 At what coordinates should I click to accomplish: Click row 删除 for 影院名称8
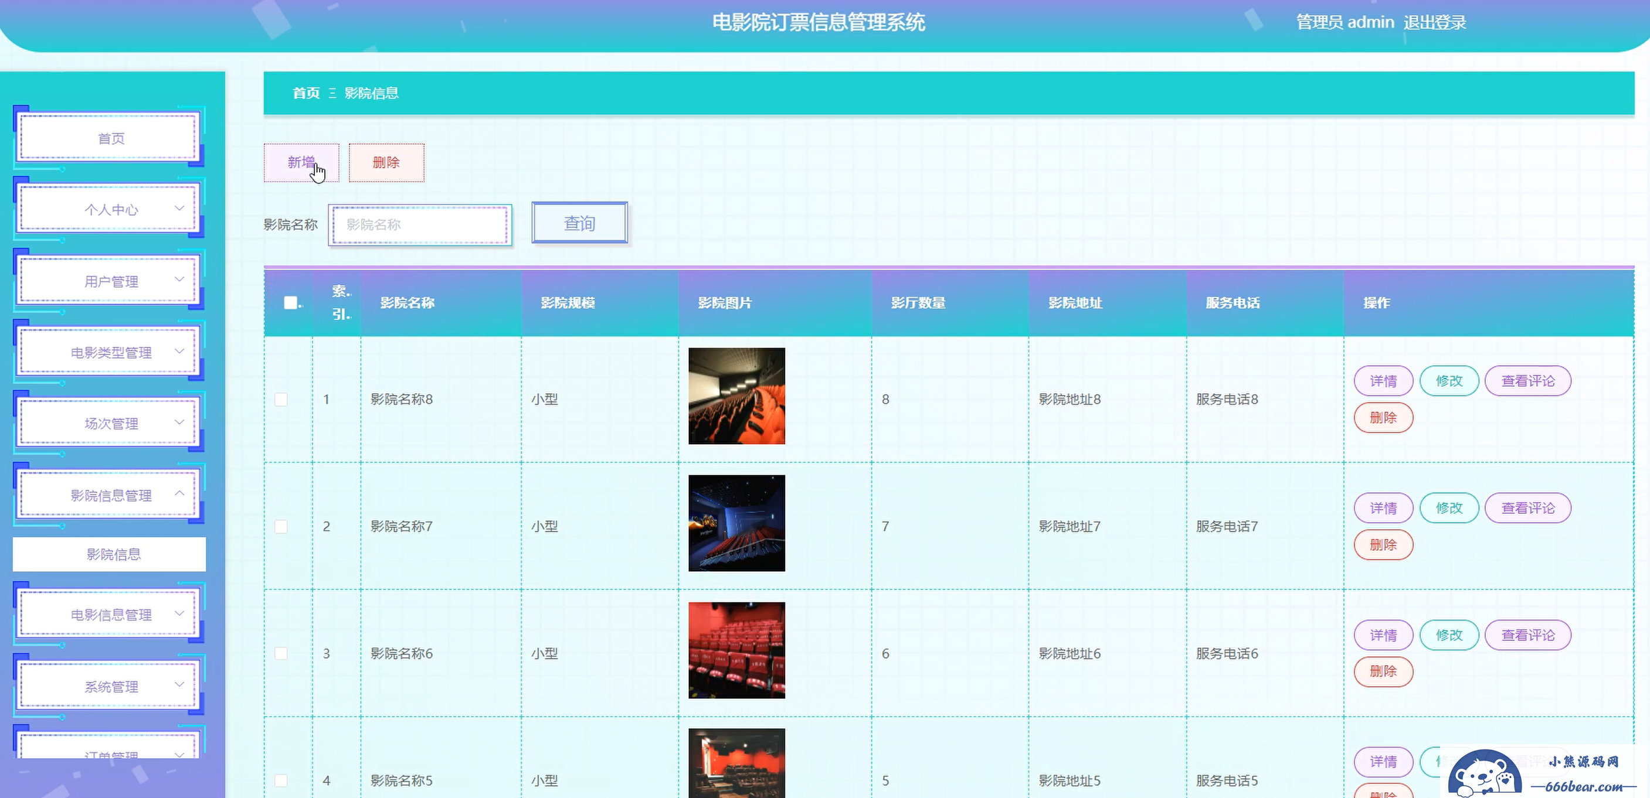tap(1384, 418)
